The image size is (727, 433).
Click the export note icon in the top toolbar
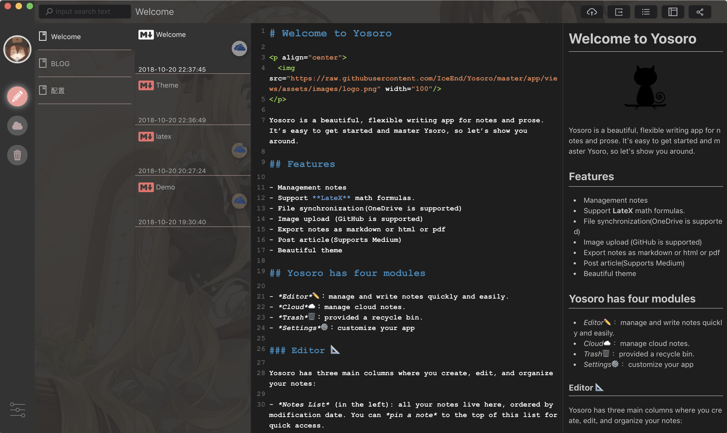pyautogui.click(x=619, y=12)
